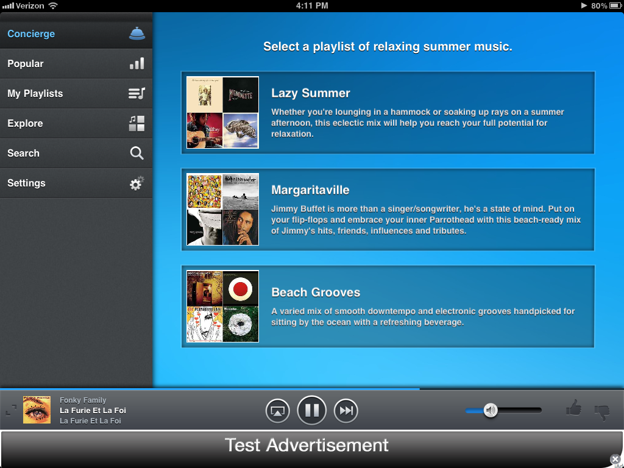624x468 pixels.
Task: Thumbs down the current song
Action: (601, 413)
